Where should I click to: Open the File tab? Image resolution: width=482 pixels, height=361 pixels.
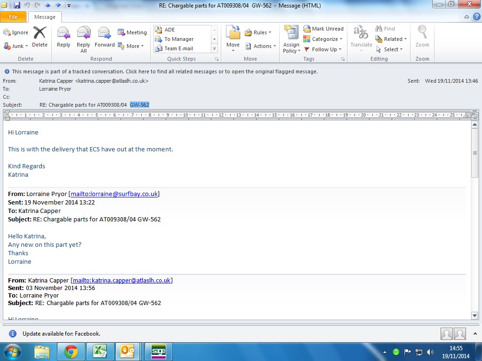(13, 17)
